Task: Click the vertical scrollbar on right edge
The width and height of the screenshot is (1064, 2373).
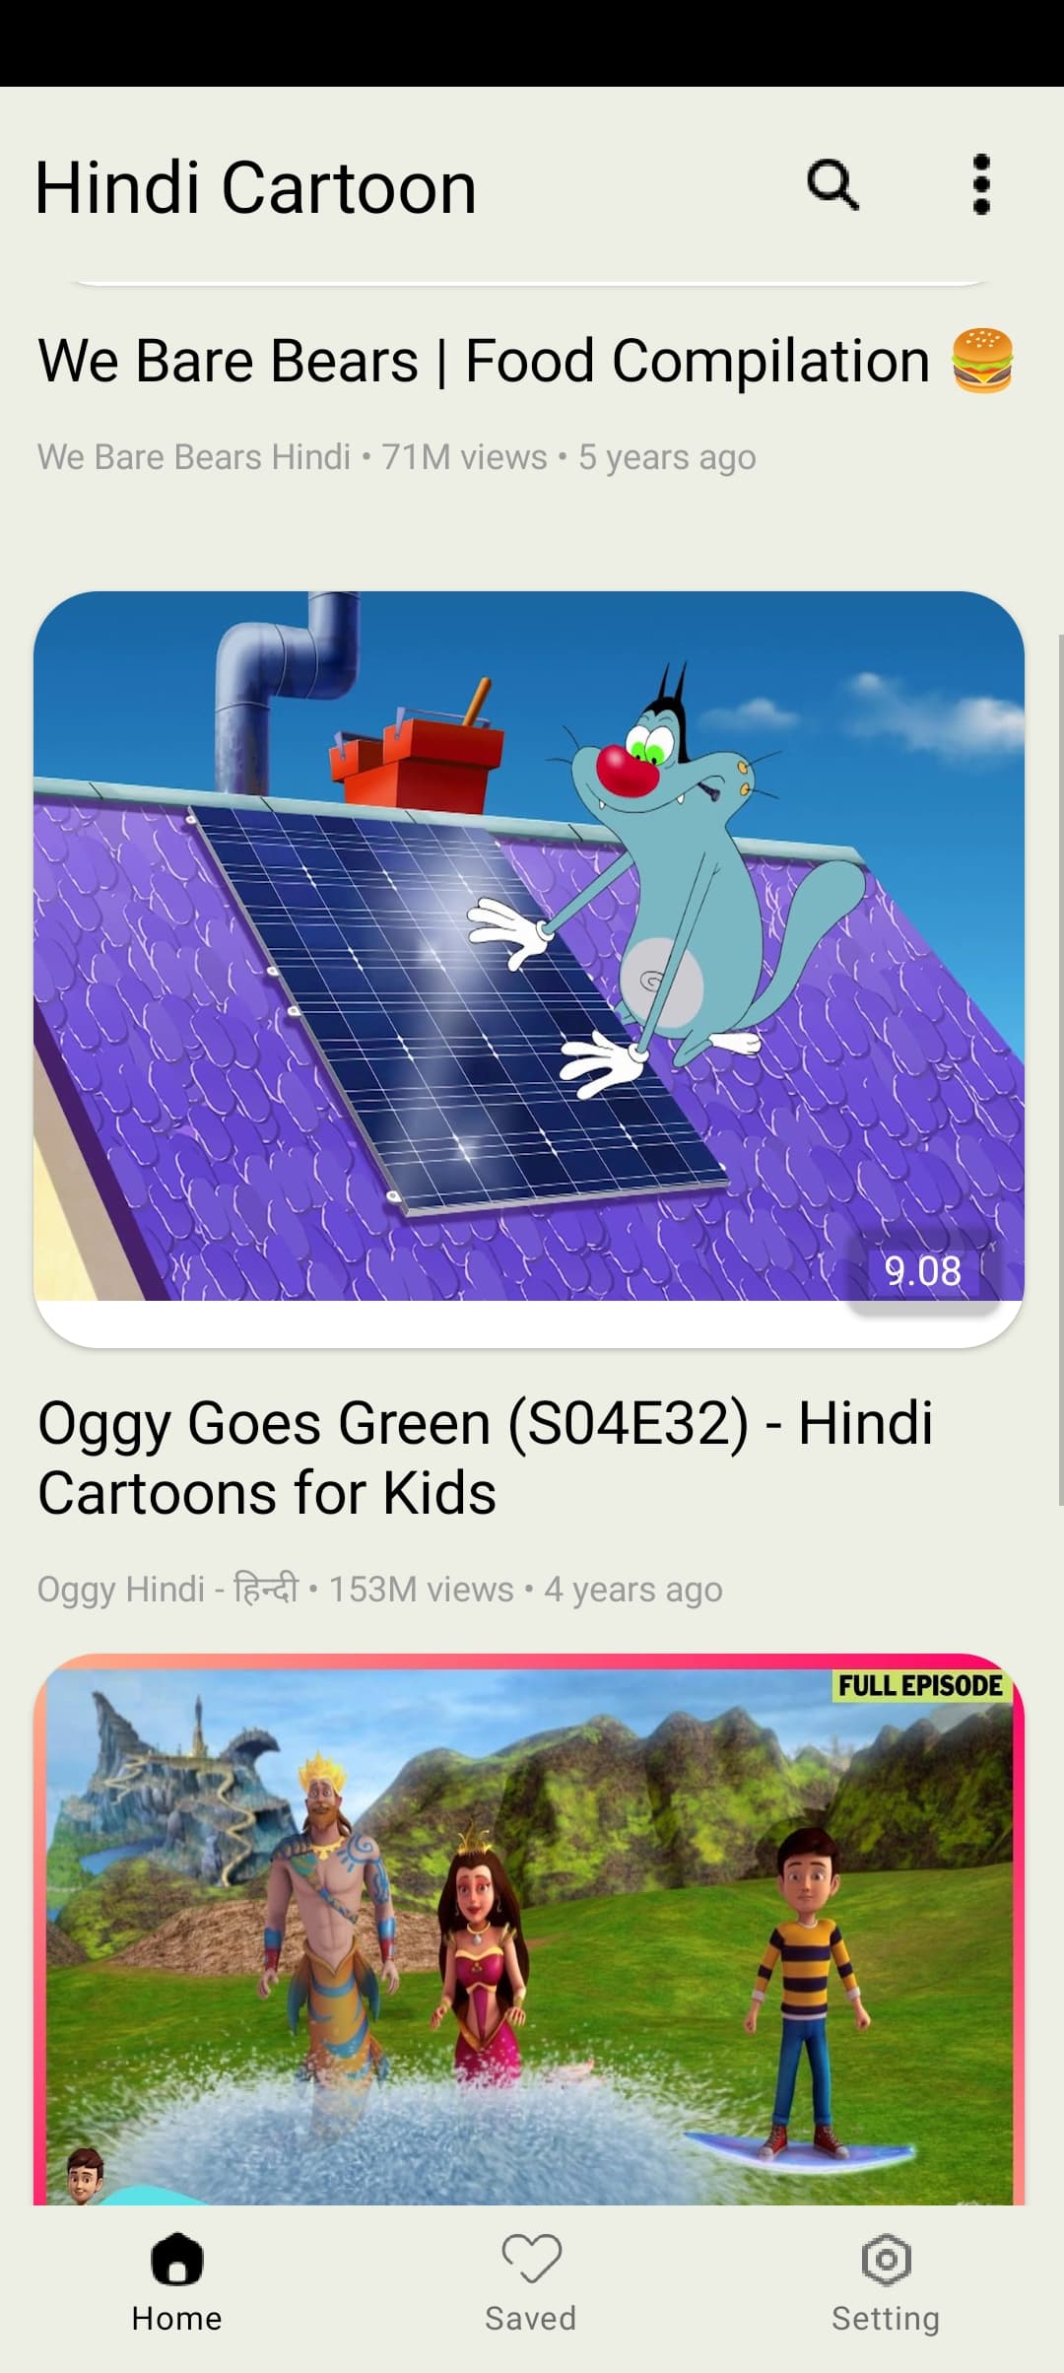Action: [1060, 1069]
